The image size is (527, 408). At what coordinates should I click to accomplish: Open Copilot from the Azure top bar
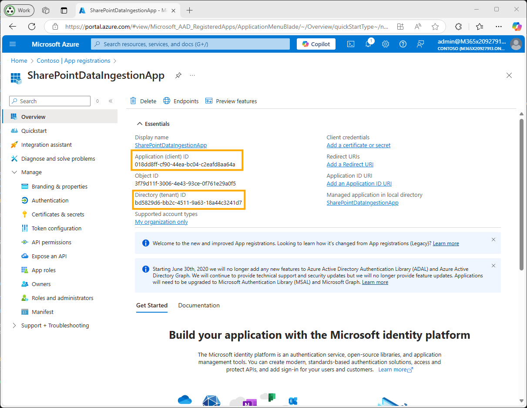pos(316,44)
